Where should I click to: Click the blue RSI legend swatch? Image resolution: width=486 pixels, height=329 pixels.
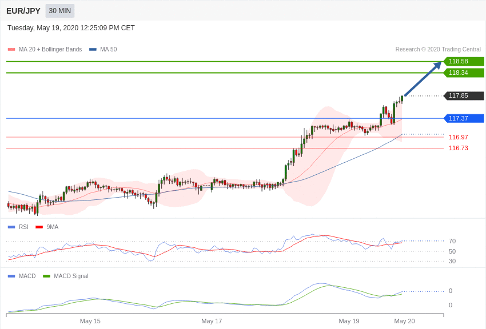(x=11, y=227)
